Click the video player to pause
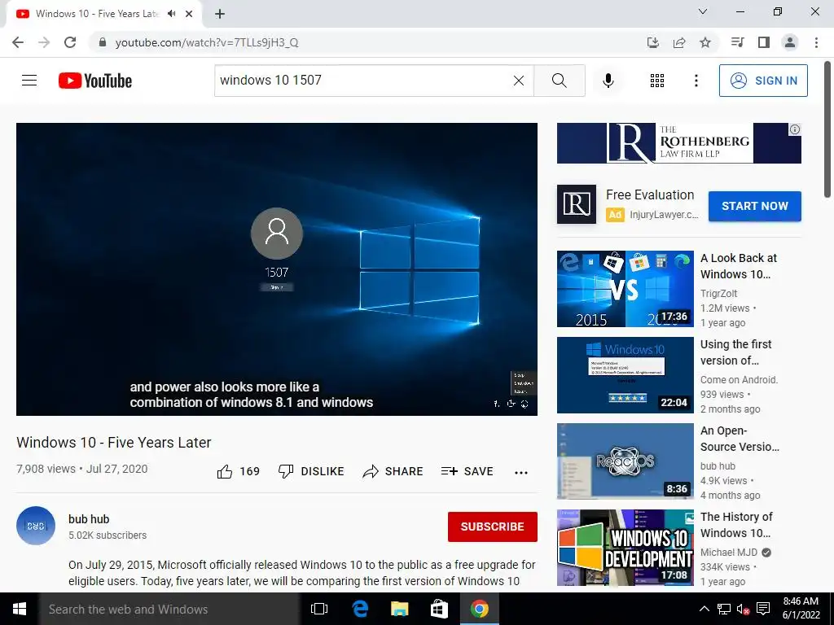 pos(277,269)
